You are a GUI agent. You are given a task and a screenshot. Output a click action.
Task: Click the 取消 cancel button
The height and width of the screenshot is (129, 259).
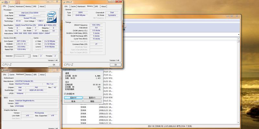pyautogui.click(x=73, y=101)
